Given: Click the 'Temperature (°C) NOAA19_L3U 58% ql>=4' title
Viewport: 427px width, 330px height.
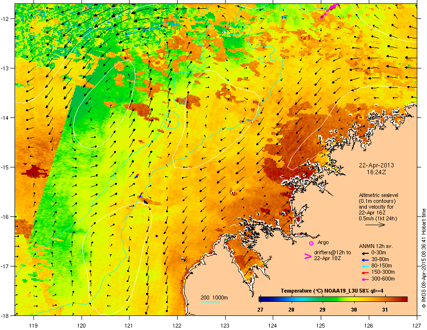Looking at the screenshot, I should (x=332, y=291).
